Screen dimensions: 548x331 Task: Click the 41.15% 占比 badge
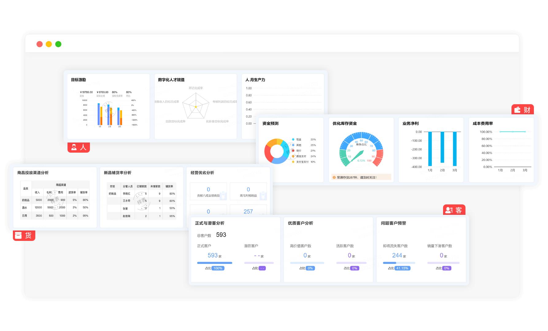(402, 268)
